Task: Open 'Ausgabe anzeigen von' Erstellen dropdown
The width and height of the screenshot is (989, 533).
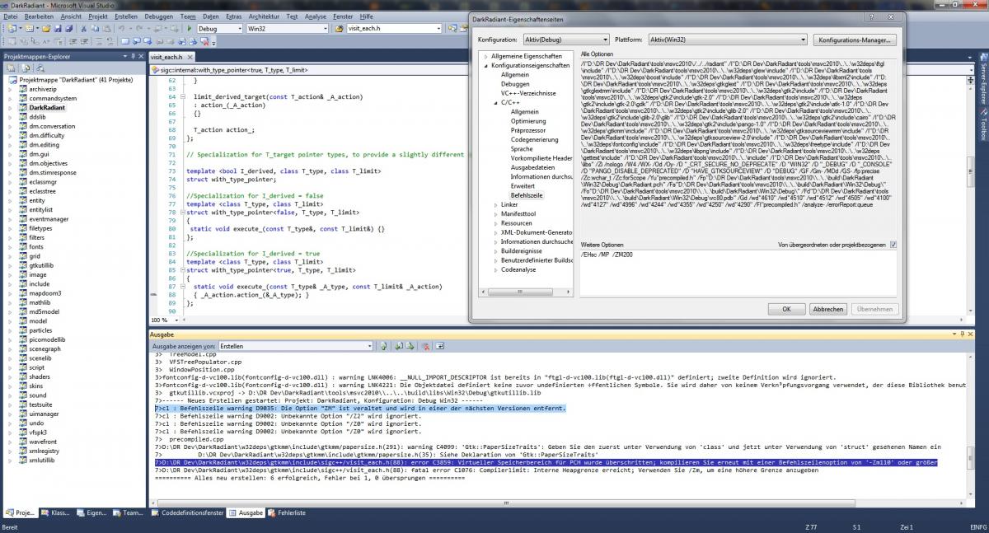Action: 295,346
